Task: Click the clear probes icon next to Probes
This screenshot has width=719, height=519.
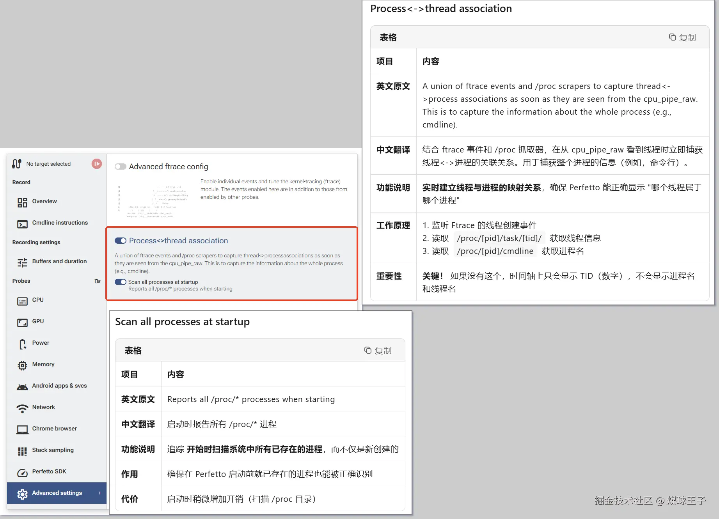Action: (98, 281)
